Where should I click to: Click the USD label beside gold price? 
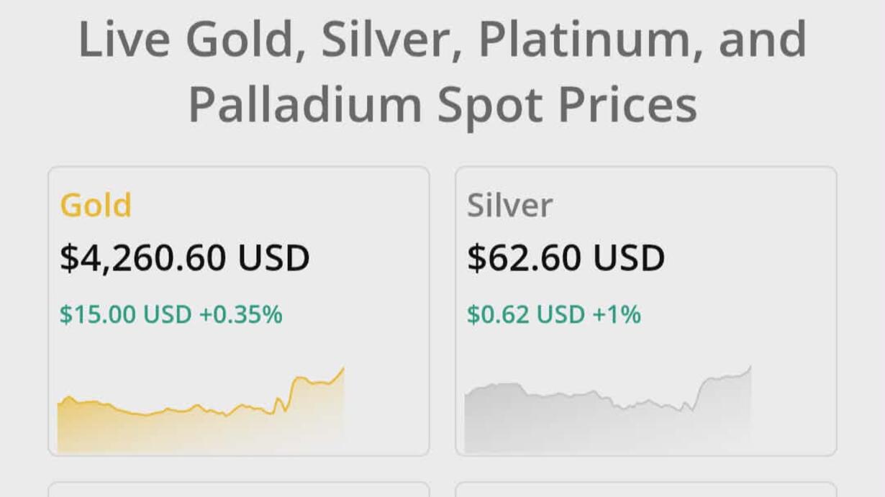273,258
